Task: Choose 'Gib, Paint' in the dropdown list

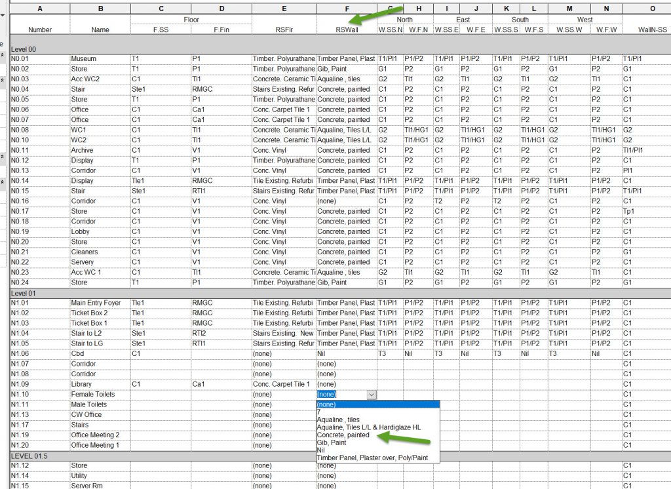Action: click(332, 442)
